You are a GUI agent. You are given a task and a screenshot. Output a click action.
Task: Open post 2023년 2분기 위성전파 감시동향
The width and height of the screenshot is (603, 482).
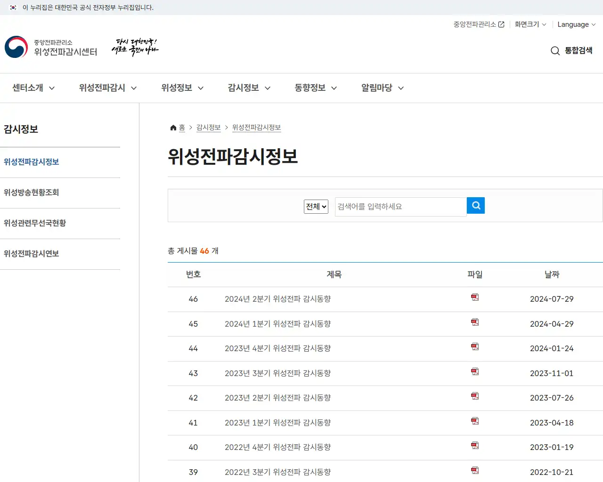[278, 398]
